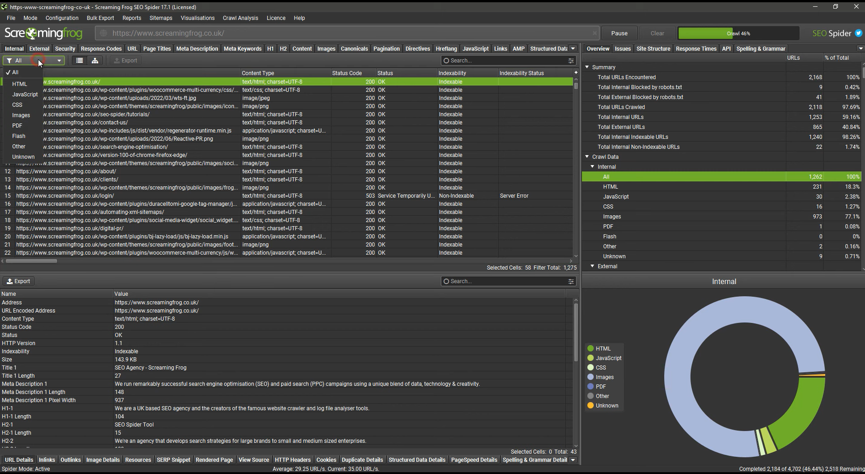Open the Bulk Export menu
The image size is (865, 474).
100,18
